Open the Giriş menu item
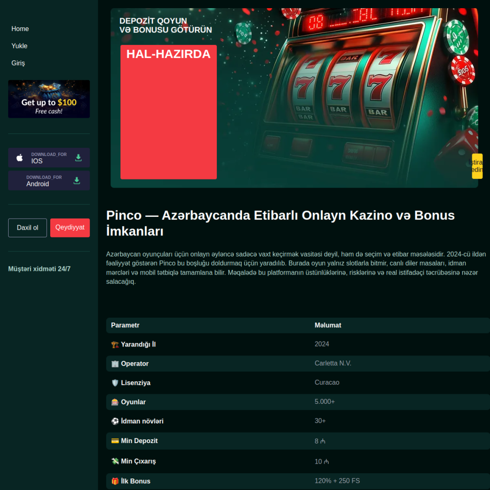Viewport: 490px width, 490px height. [x=18, y=63]
